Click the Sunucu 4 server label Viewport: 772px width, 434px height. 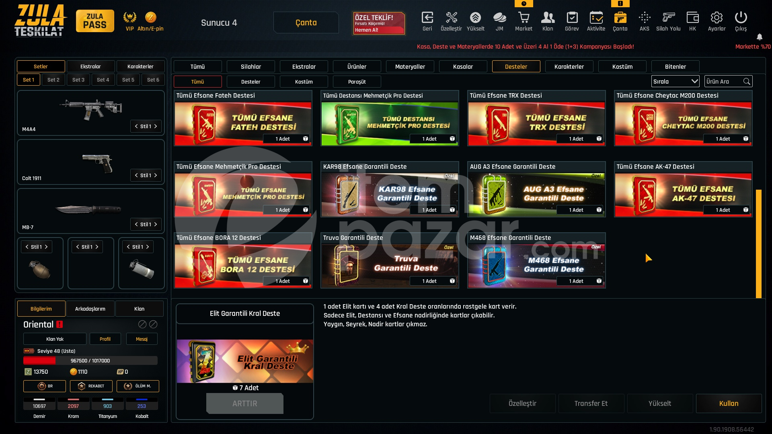[x=219, y=23]
